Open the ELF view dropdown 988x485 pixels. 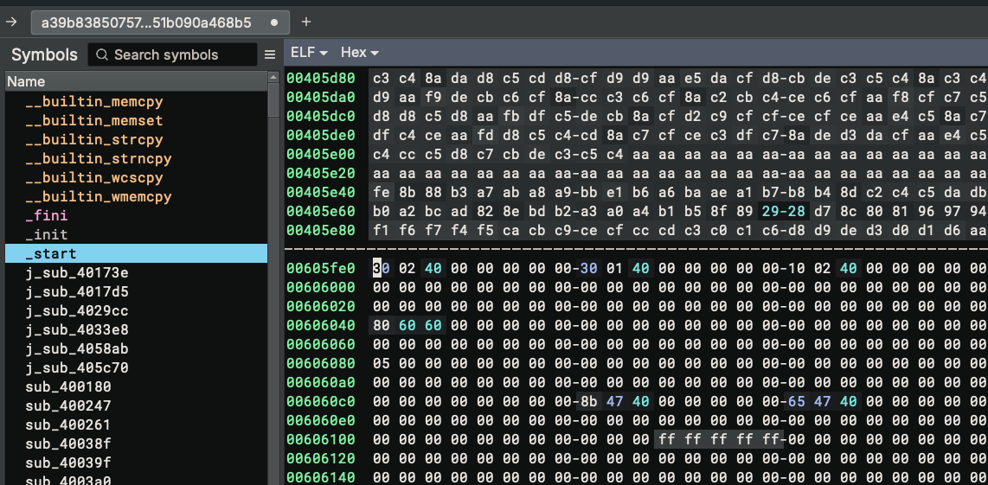[309, 53]
